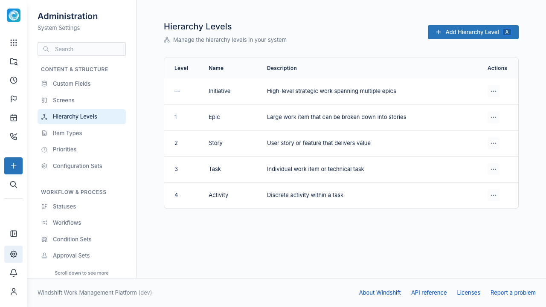Open actions menu for Story row
Image resolution: width=546 pixels, height=307 pixels.
click(x=494, y=143)
